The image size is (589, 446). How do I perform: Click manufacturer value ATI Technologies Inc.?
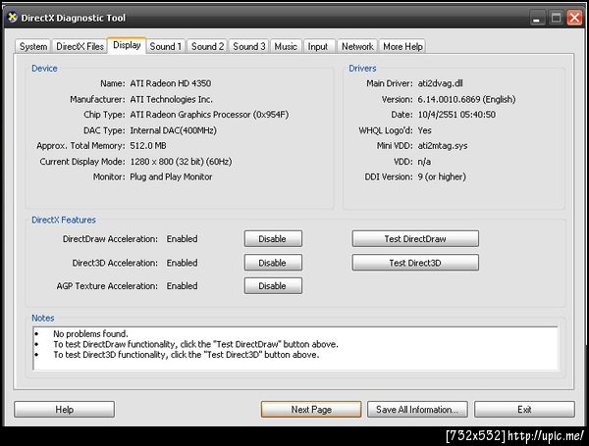(x=171, y=99)
